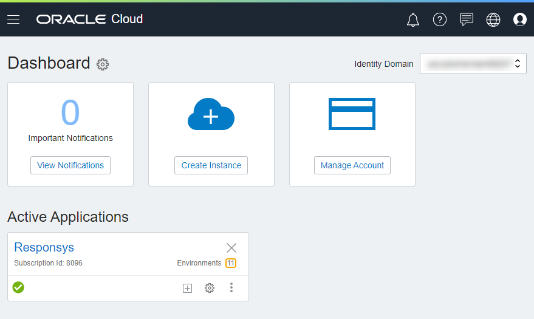
Task: Open Responsys settings gear icon
Action: pos(210,288)
